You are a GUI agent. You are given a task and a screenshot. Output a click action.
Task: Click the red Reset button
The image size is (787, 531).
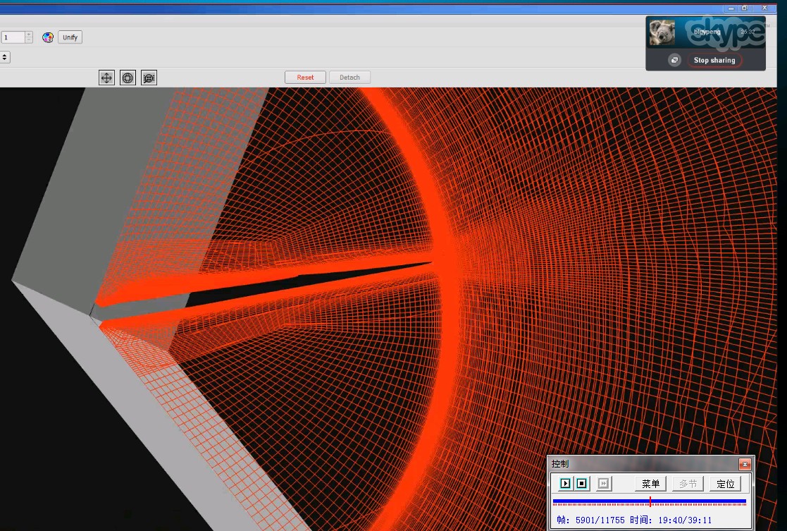305,78
